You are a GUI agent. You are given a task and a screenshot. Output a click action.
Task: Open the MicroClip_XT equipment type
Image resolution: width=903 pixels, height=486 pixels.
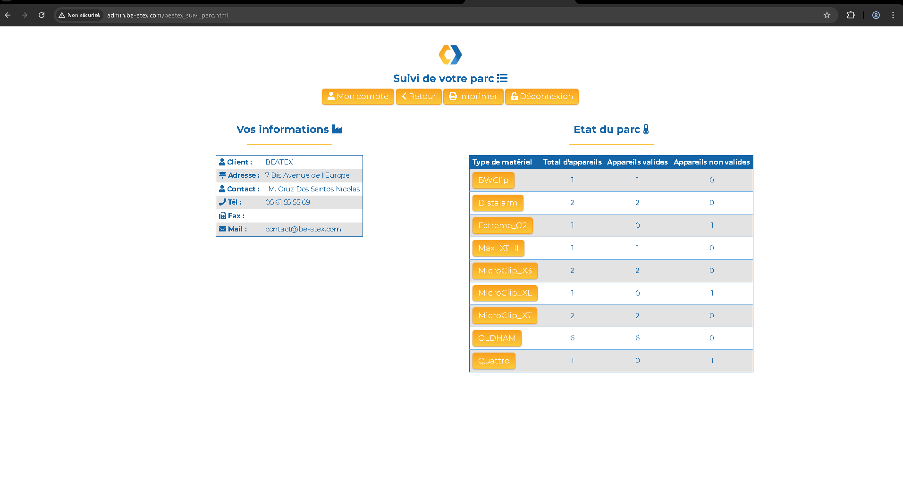coord(505,315)
